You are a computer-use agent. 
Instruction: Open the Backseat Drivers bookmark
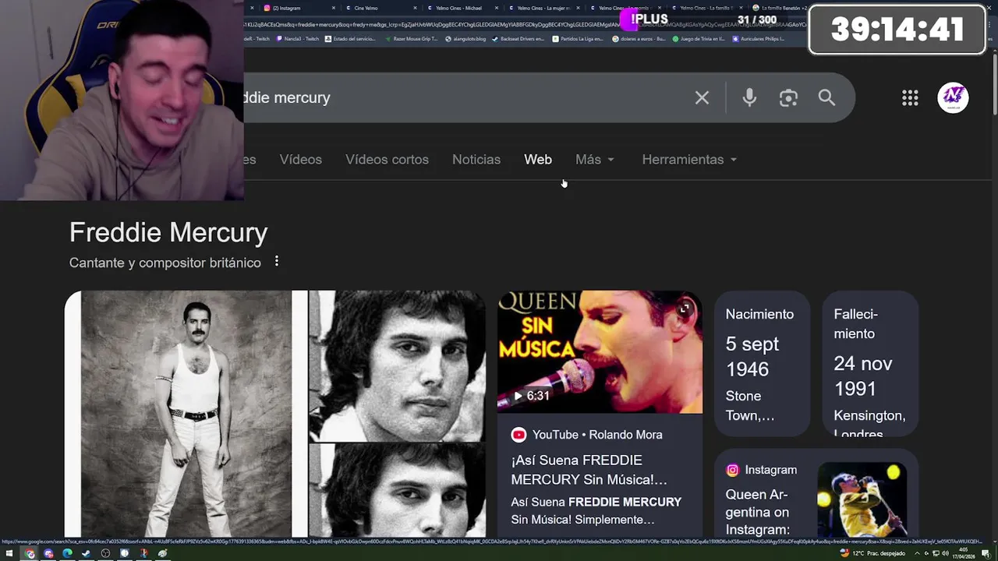coord(518,38)
